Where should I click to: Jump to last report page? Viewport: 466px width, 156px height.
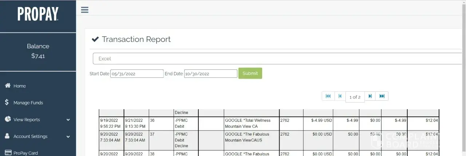click(382, 96)
